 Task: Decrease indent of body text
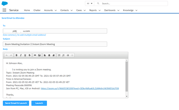(72, 55)
